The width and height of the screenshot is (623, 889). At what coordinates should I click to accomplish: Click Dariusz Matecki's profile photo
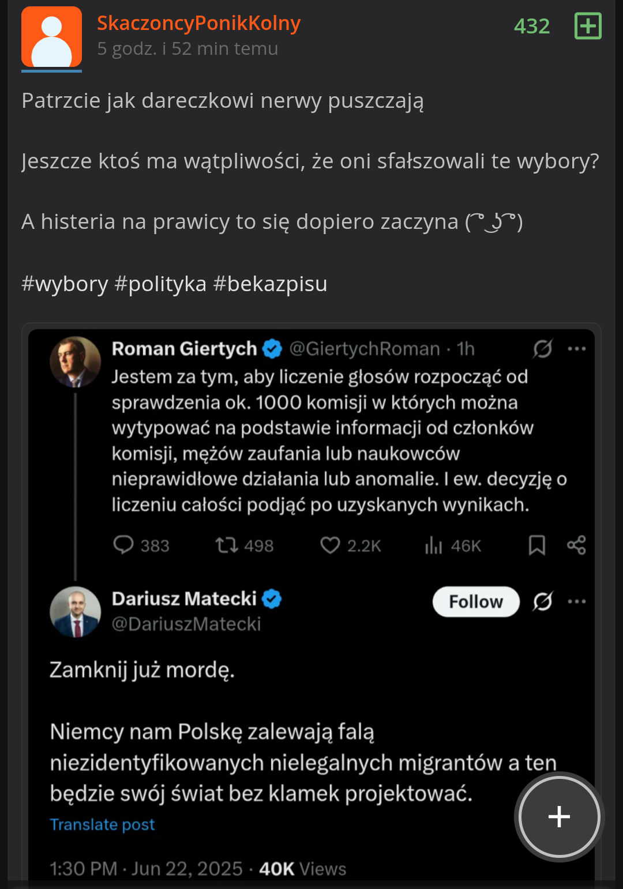click(x=76, y=611)
